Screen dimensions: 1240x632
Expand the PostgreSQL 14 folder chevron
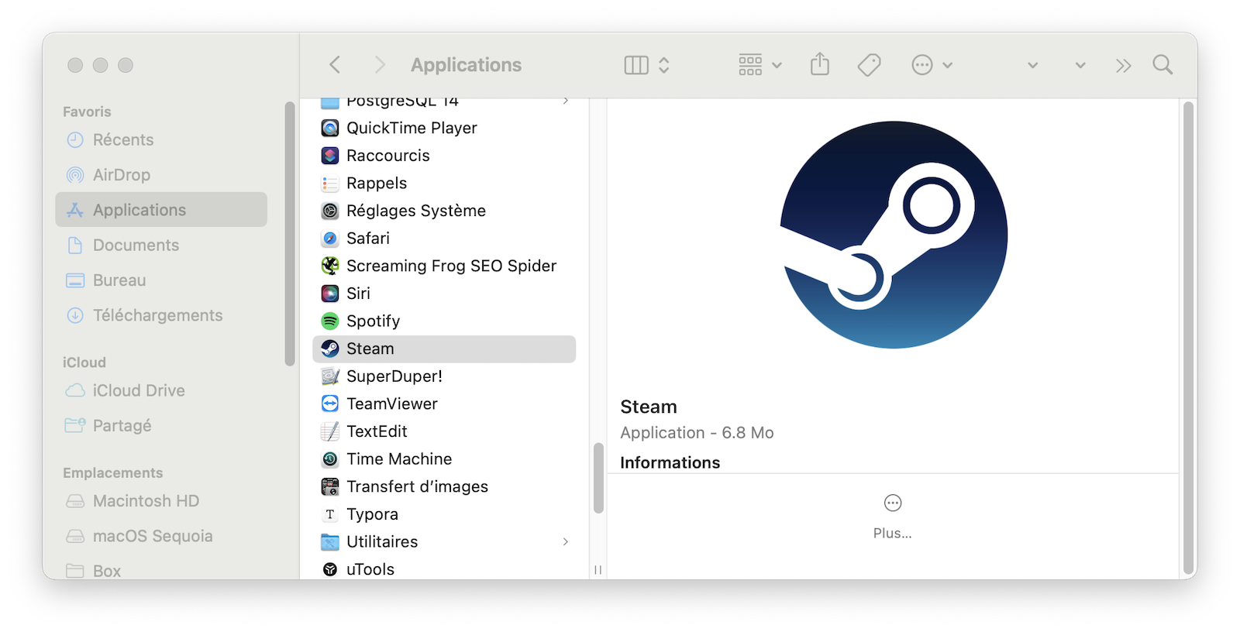566,101
